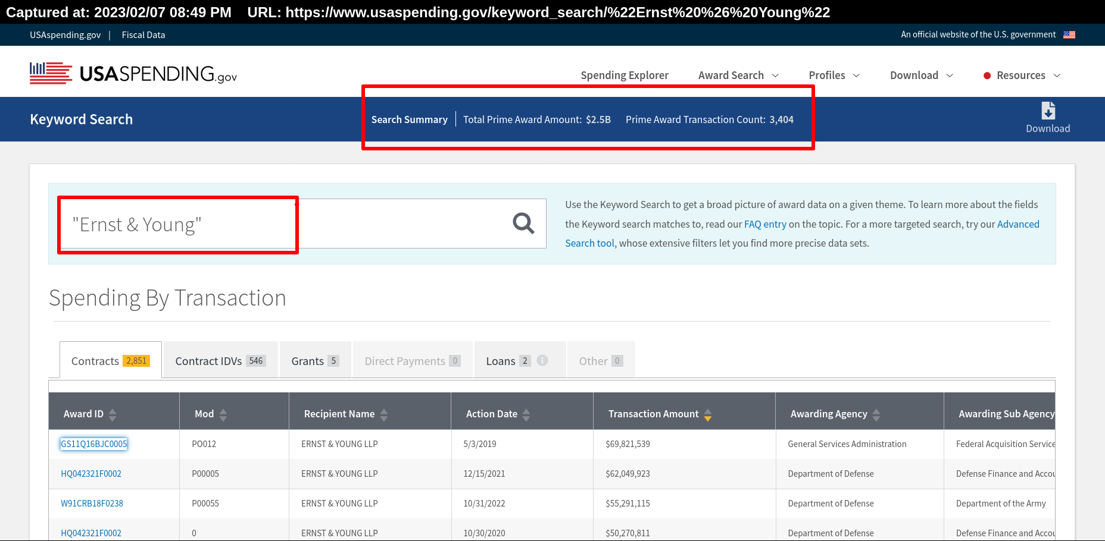This screenshot has height=541, width=1105.
Task: Expand the Resources menu
Action: (1022, 76)
